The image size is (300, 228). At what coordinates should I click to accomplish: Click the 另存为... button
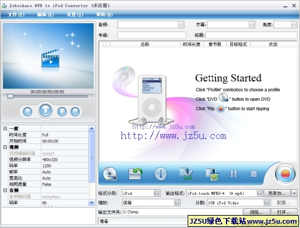pos(277,193)
